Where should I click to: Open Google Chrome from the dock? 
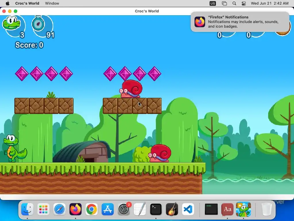(x=92, y=209)
